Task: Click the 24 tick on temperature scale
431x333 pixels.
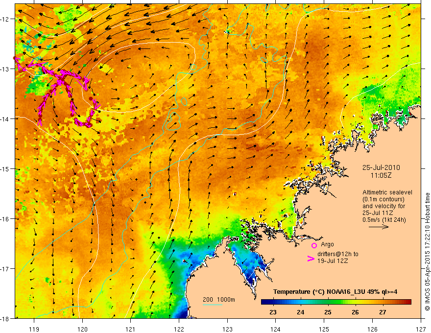Action: [x=300, y=312]
